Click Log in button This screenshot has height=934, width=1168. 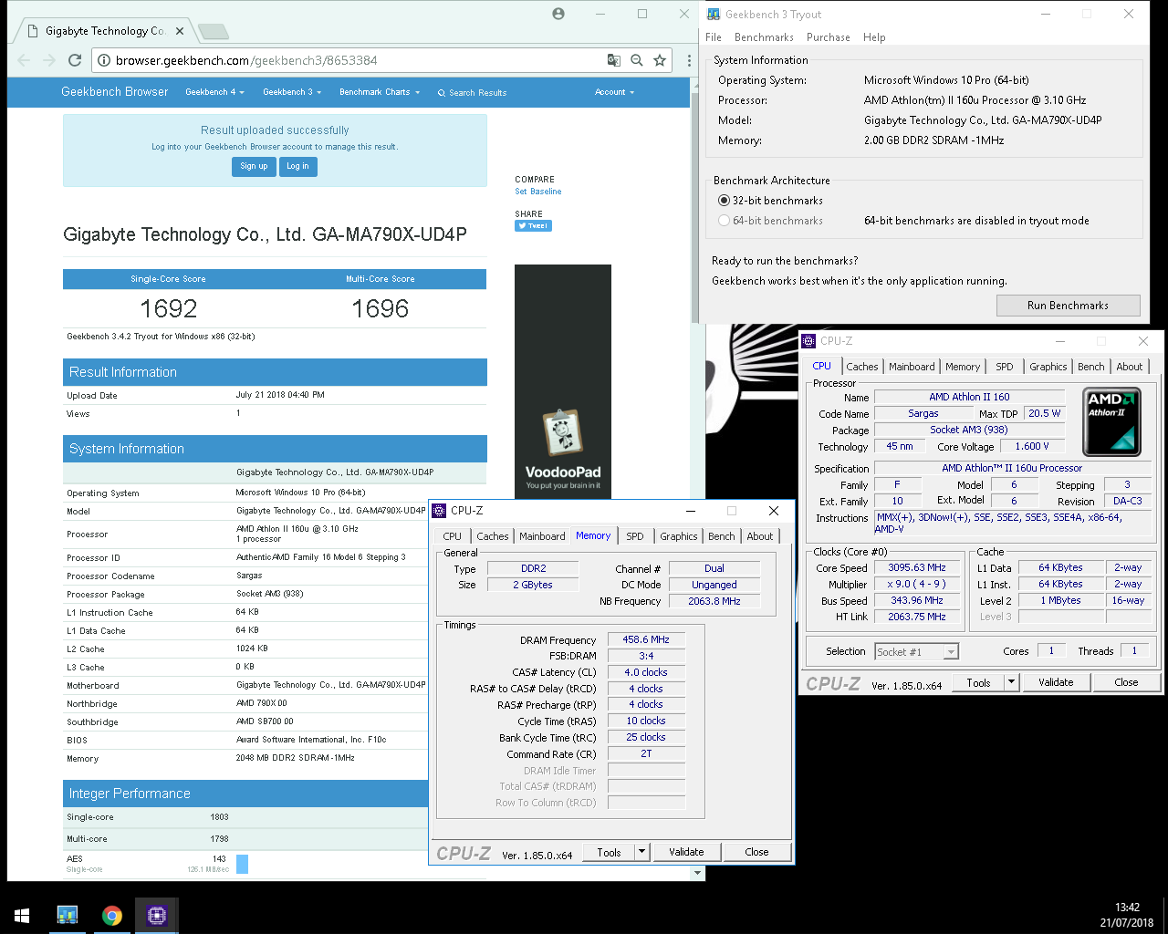297,166
